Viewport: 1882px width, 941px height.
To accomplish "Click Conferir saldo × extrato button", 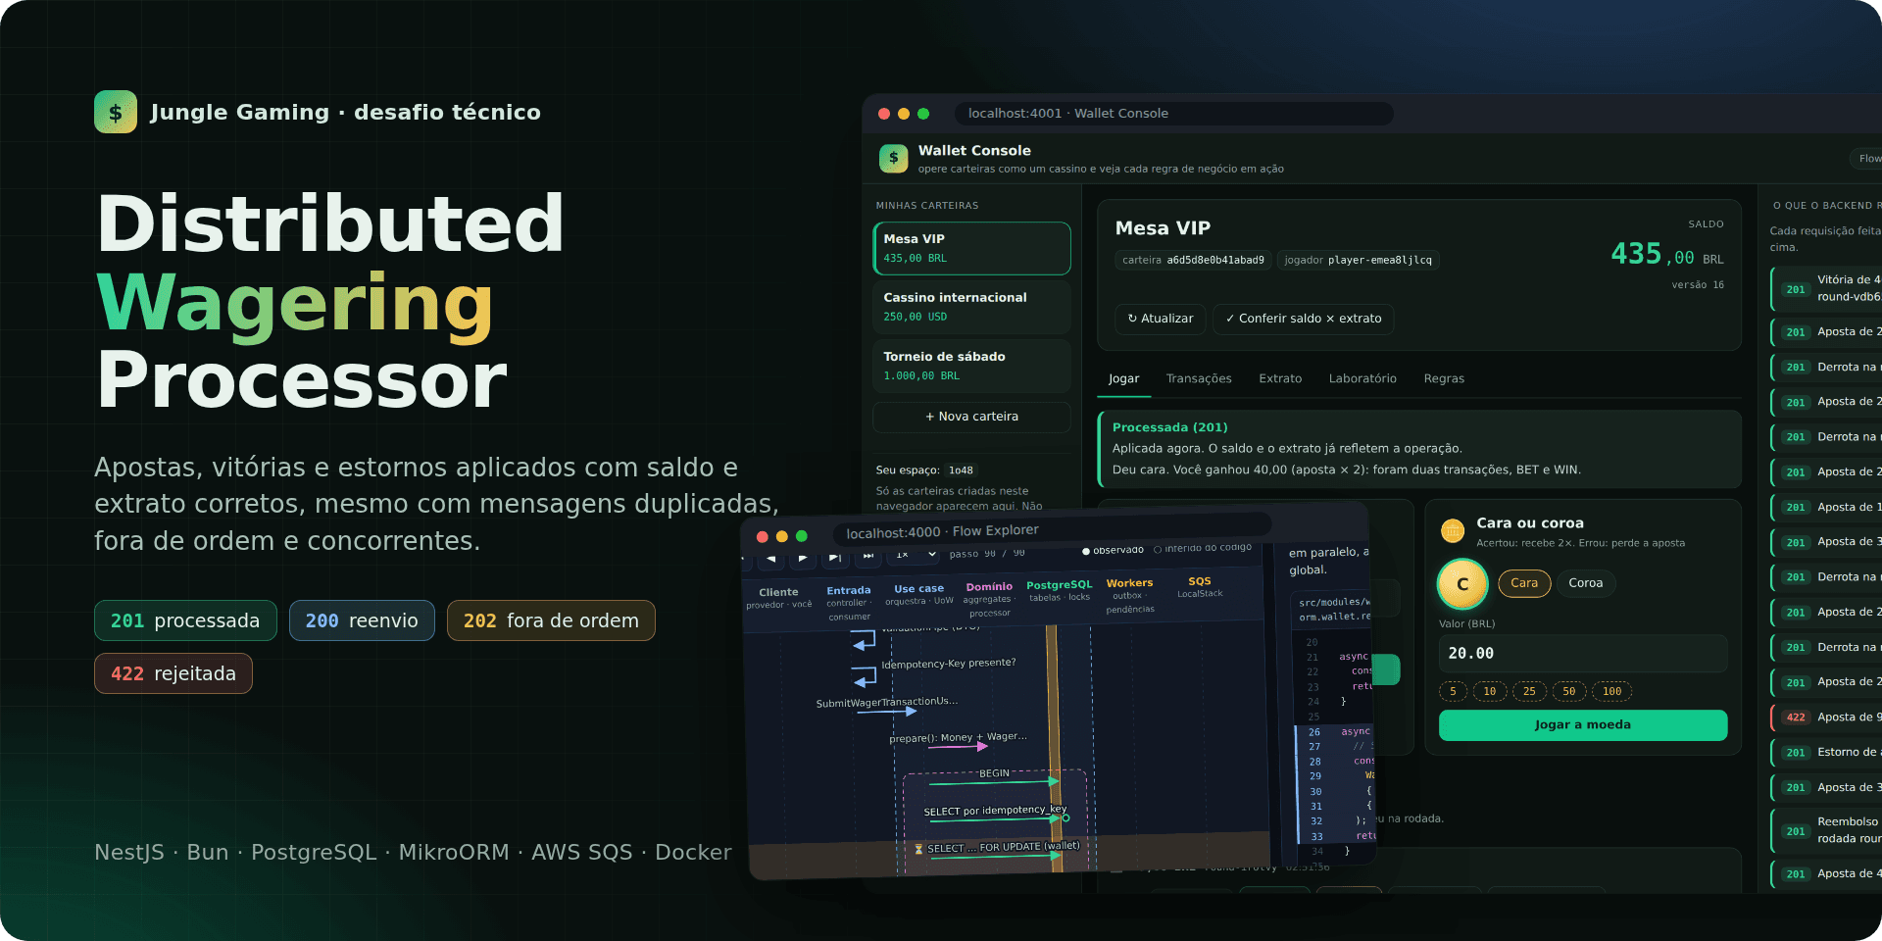I will tap(1303, 319).
